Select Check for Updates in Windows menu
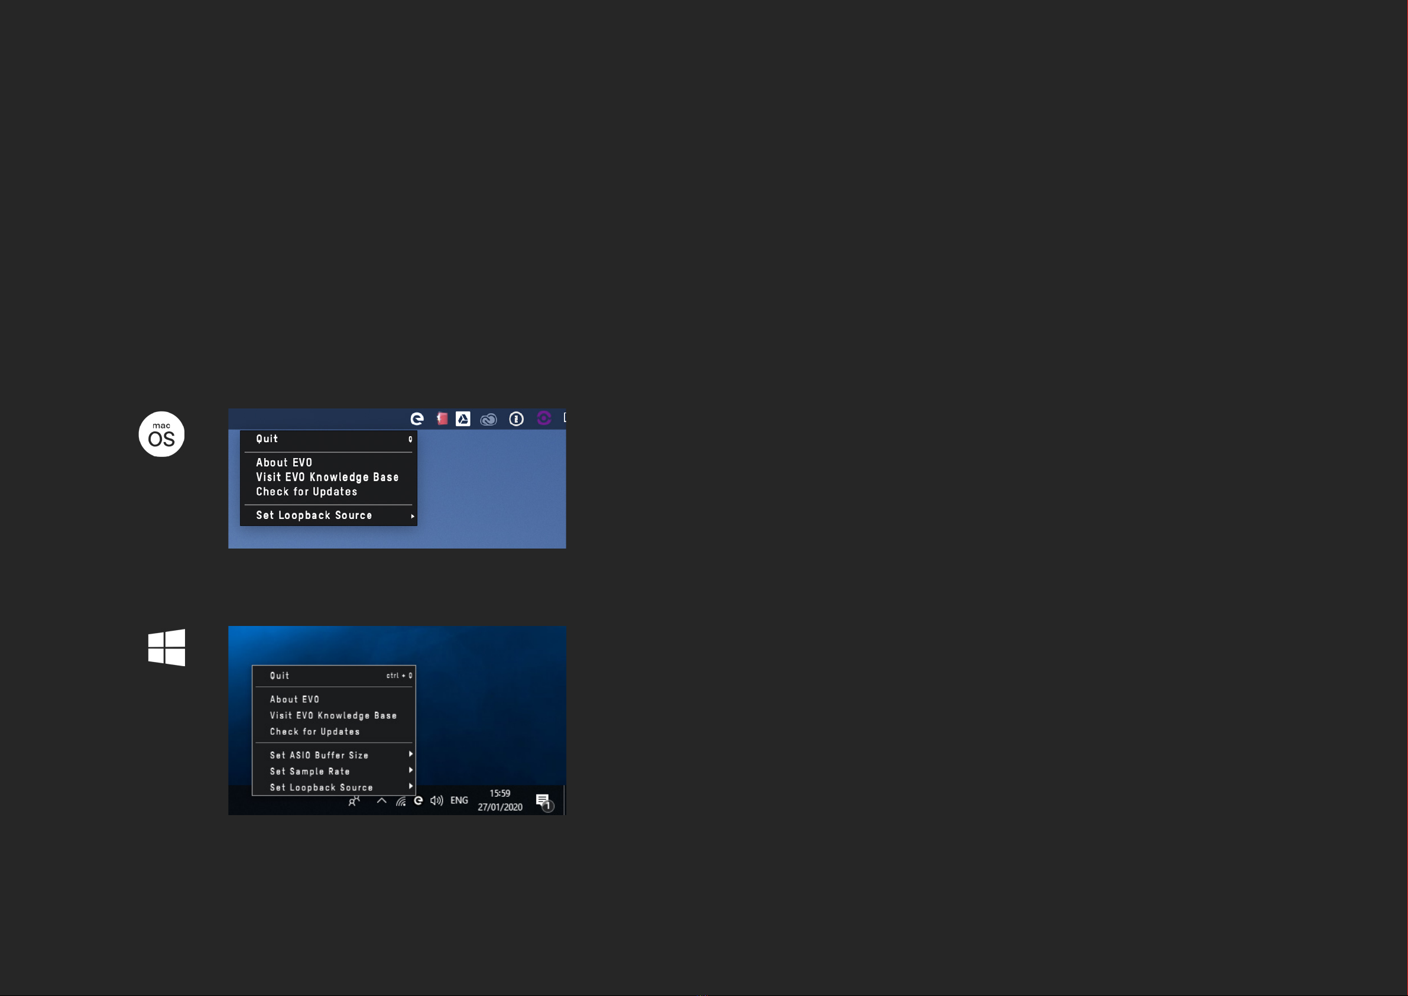Image resolution: width=1408 pixels, height=996 pixels. pos(334,732)
